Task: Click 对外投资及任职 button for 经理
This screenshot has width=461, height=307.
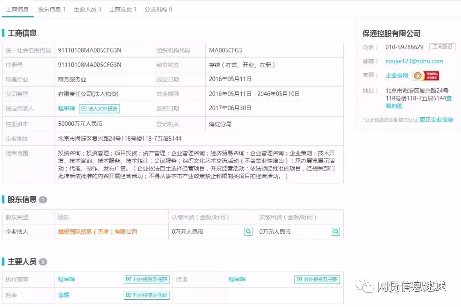Action: click(317, 279)
